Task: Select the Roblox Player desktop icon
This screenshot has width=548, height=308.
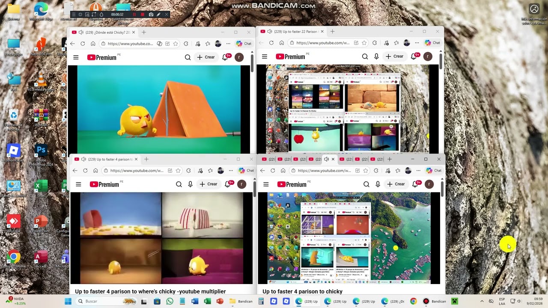Action: (14, 154)
